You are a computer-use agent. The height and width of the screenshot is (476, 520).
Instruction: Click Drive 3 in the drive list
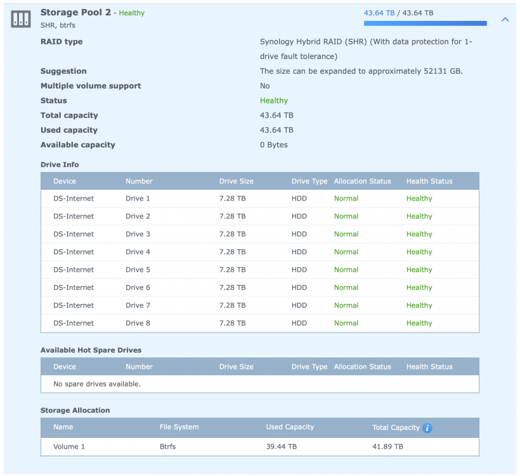(138, 234)
